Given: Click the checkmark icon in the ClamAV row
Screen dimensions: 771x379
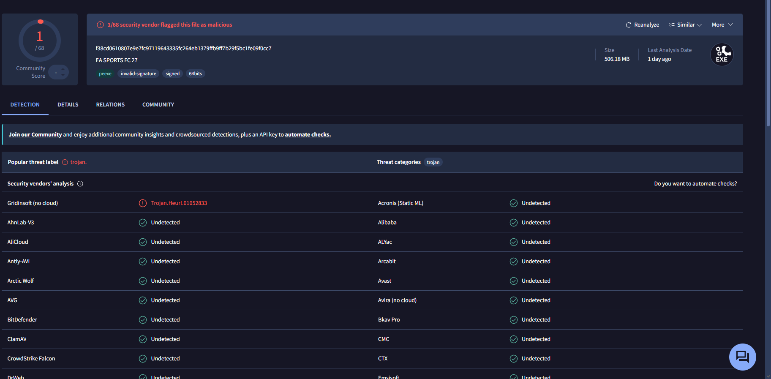Looking at the screenshot, I should (143, 339).
